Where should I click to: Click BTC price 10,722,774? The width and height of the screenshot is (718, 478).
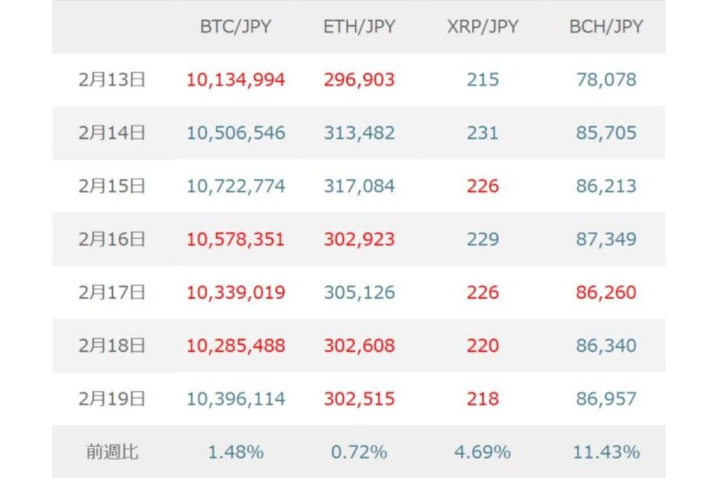(236, 186)
